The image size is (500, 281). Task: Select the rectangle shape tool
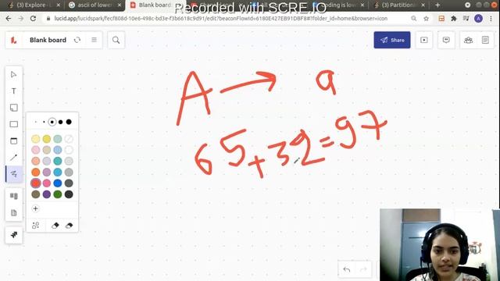tap(14, 124)
